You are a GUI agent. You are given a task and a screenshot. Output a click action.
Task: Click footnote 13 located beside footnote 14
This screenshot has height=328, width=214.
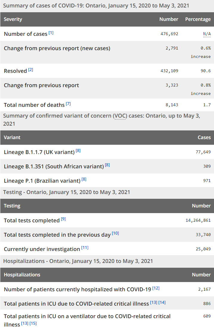pyautogui.click(x=153, y=303)
